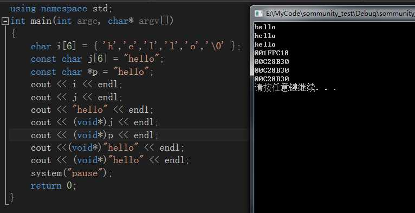Click the 'return 0;' statement
The width and height of the screenshot is (415, 213).
54,186
